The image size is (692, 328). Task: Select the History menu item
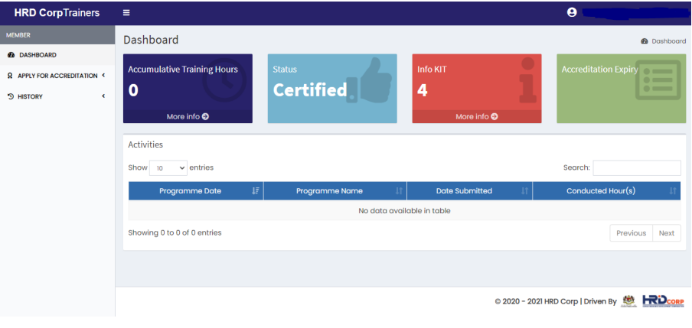click(57, 96)
